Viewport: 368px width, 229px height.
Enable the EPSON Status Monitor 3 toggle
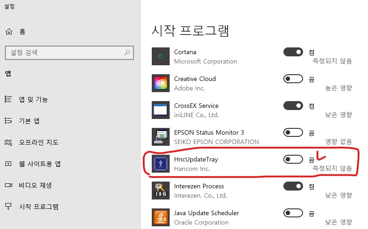293,132
